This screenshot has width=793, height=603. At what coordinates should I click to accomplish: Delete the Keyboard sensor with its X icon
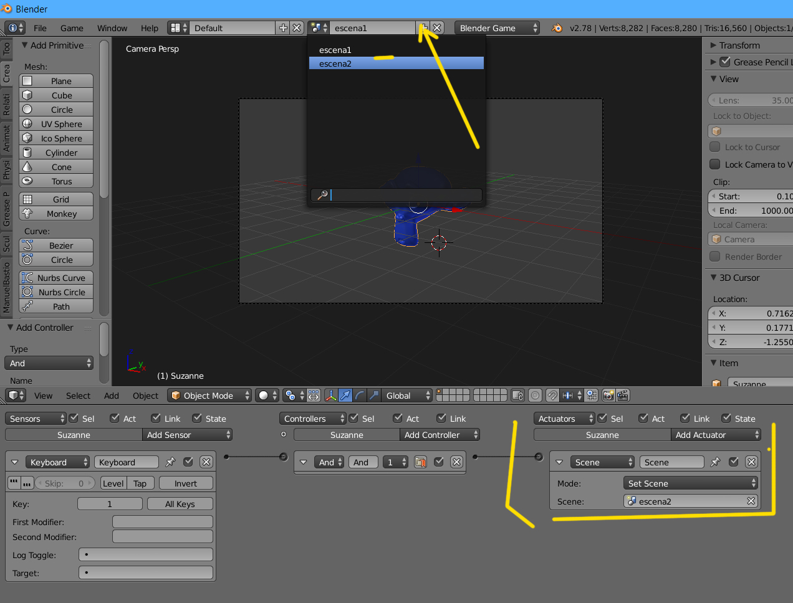[206, 462]
